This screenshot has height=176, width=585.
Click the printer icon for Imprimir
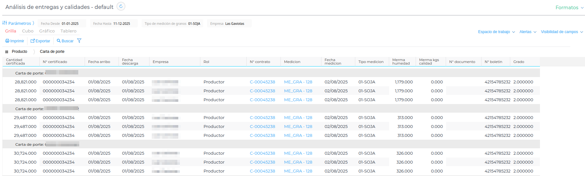pyautogui.click(x=7, y=41)
